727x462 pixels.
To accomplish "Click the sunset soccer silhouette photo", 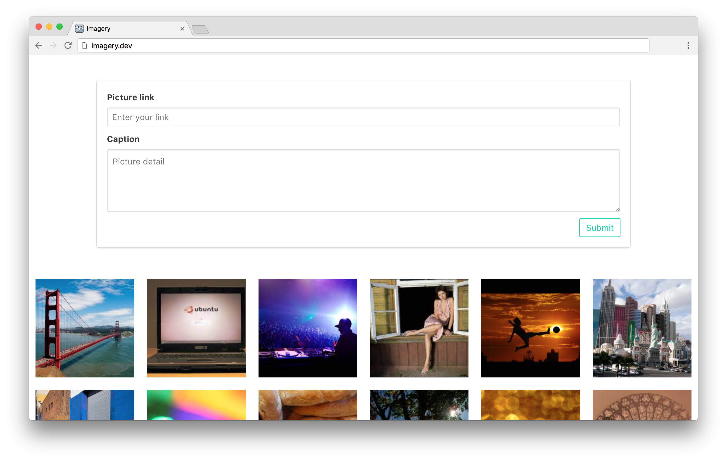I will 530,328.
